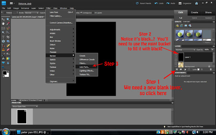Select the Crop tool
The image size is (216, 135).
(x=8, y=37)
